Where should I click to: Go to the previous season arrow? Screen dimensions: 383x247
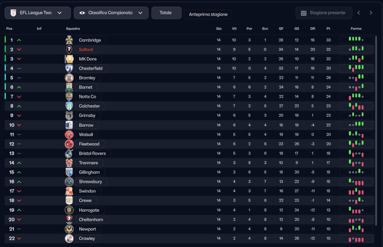[358, 13]
